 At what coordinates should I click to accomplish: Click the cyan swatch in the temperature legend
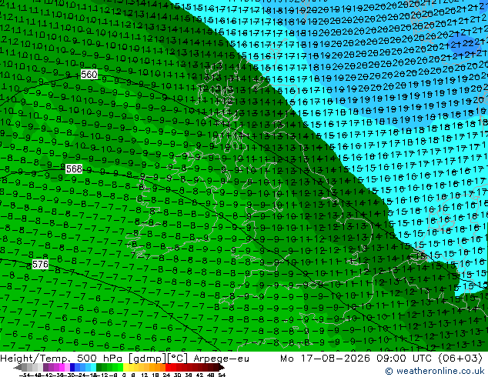[x=93, y=368]
